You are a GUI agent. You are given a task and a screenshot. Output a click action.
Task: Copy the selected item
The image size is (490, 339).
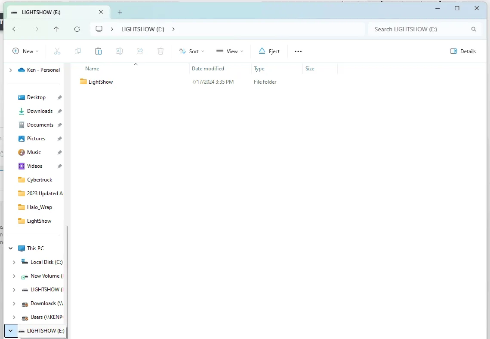click(x=78, y=51)
